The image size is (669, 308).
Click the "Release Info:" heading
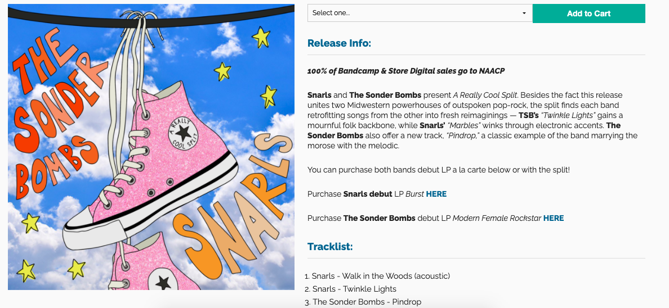[x=339, y=43]
